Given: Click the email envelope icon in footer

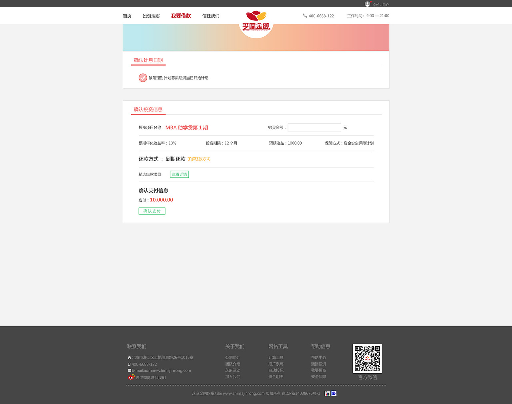Looking at the screenshot, I should click(129, 370).
